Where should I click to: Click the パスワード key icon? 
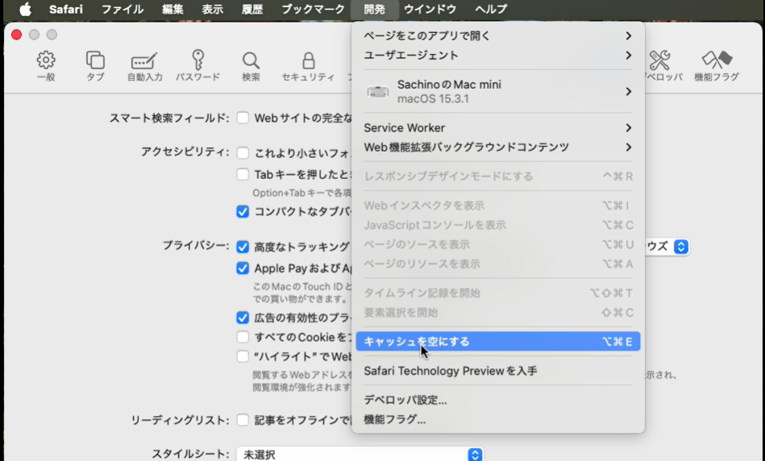(x=197, y=60)
